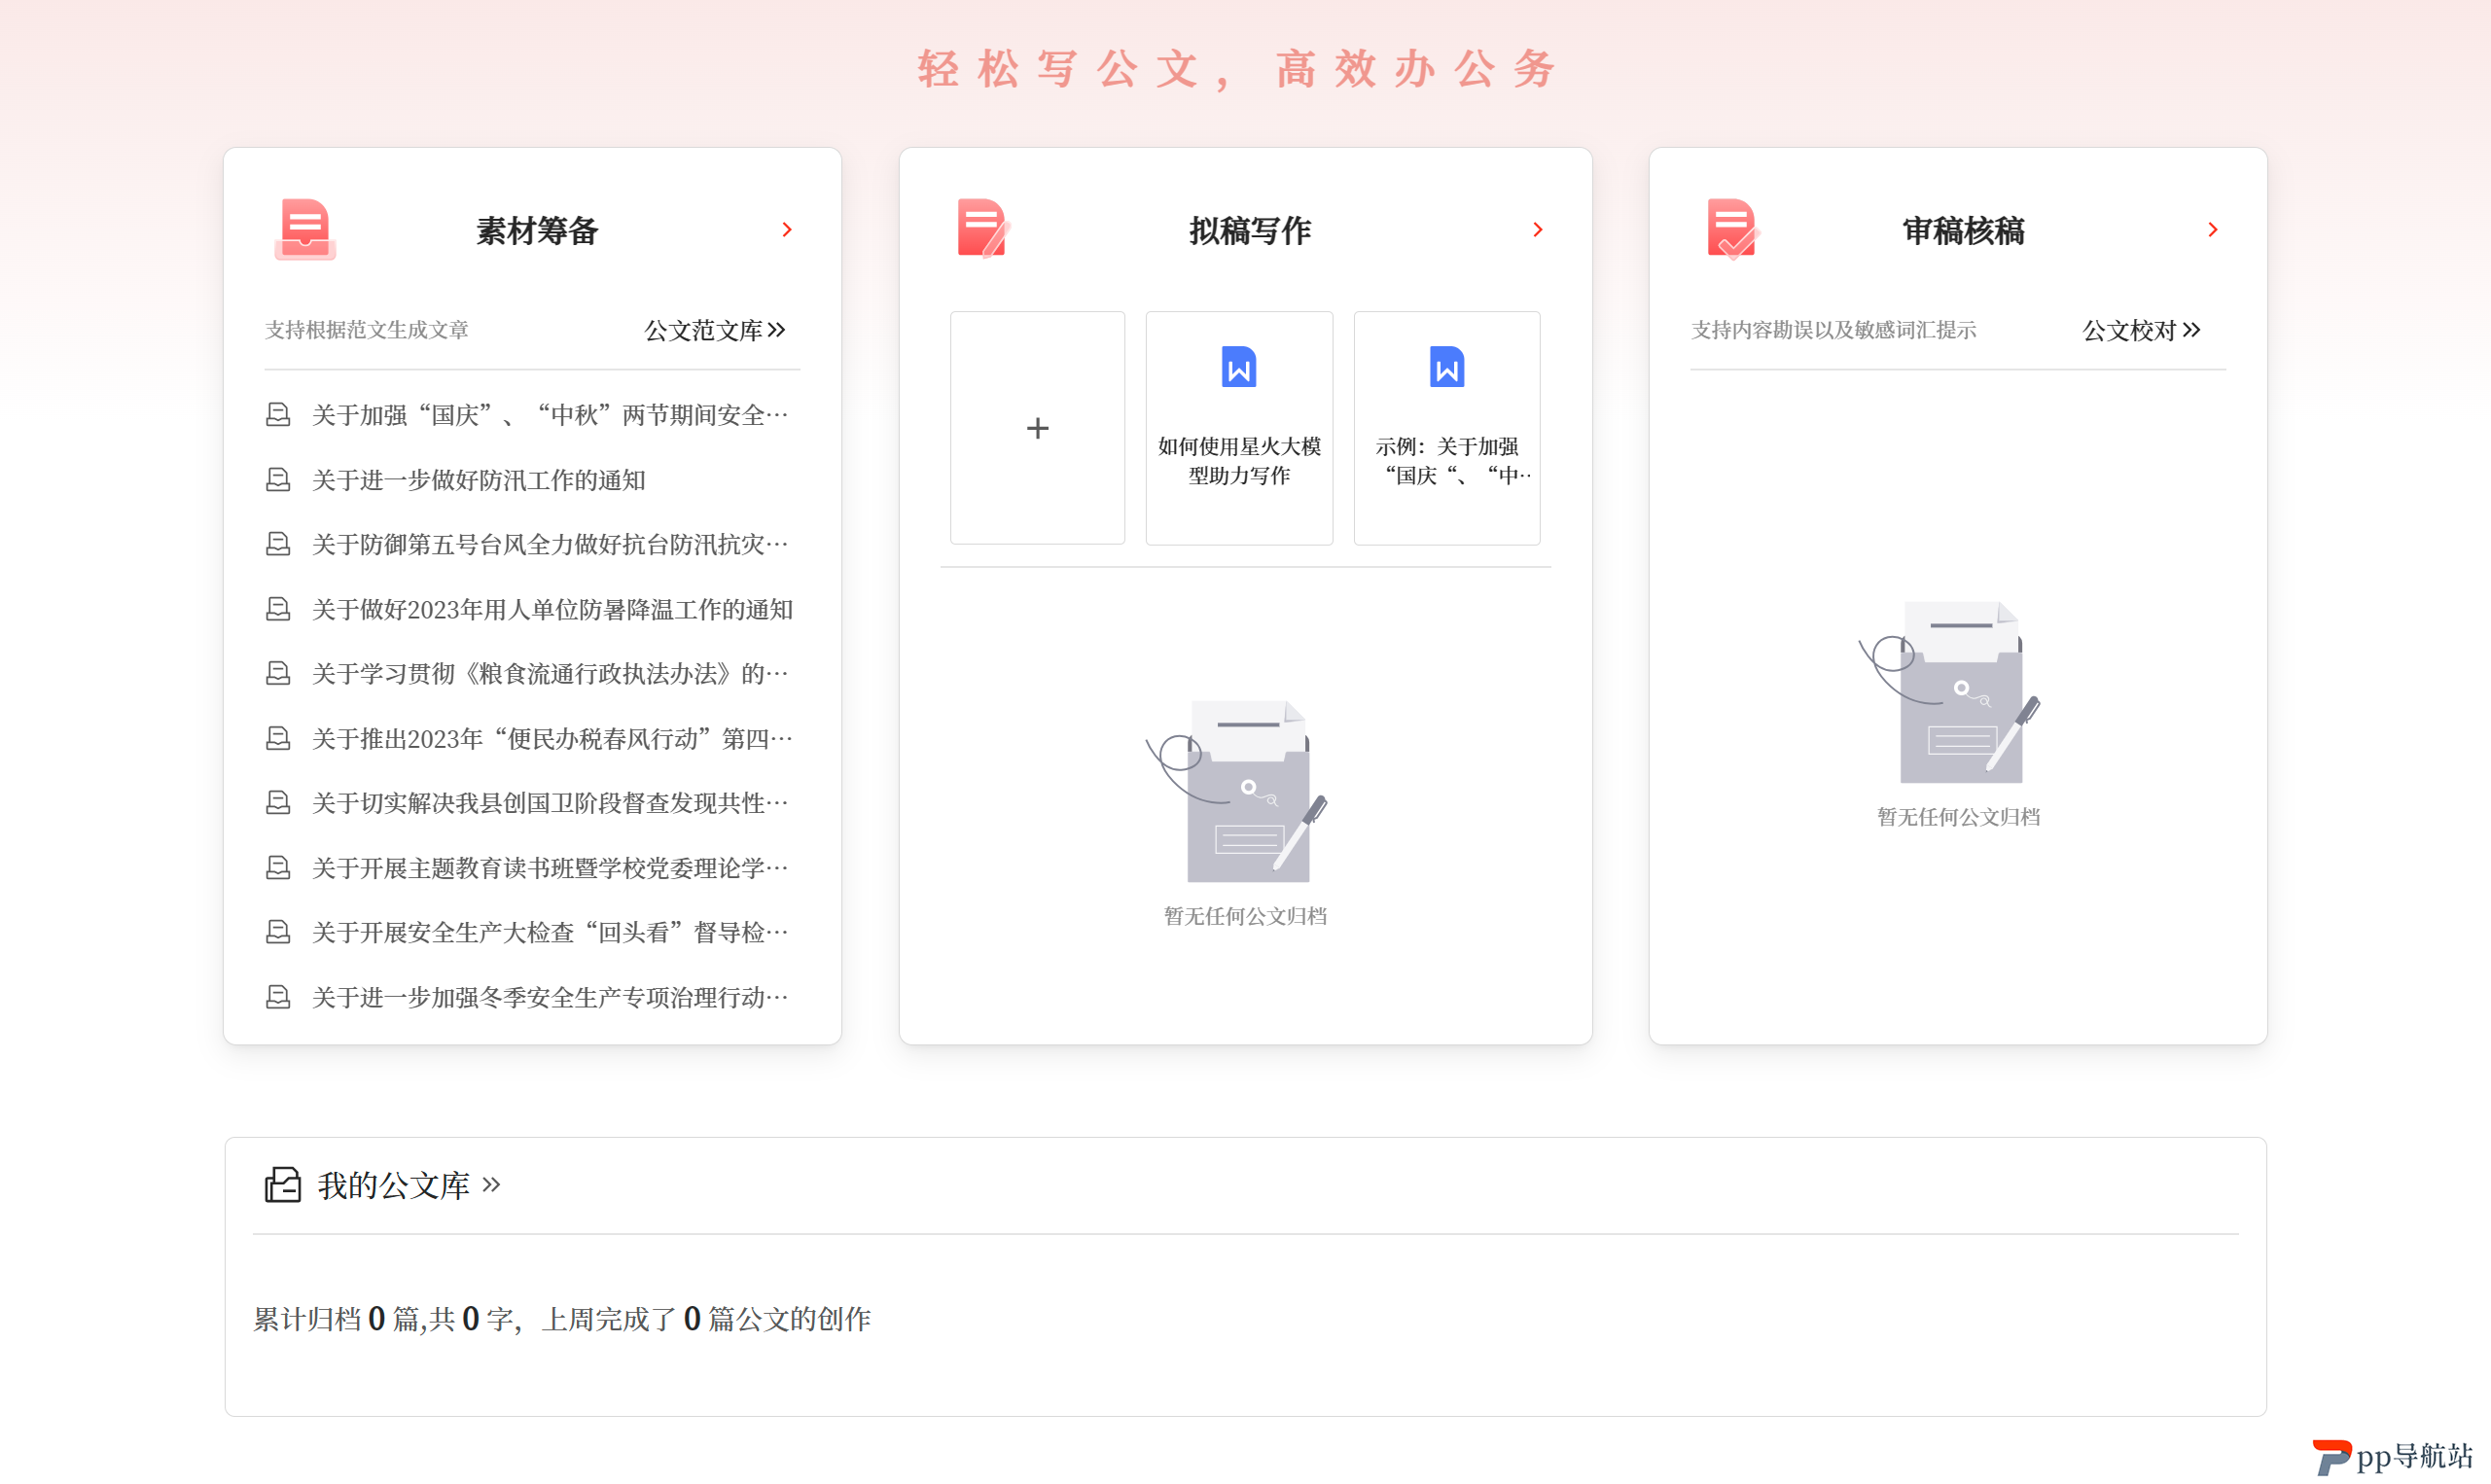Open 关于防御第五号台风全力做好抗台防汛 sample
The height and width of the screenshot is (1484, 2491).
click(x=550, y=544)
